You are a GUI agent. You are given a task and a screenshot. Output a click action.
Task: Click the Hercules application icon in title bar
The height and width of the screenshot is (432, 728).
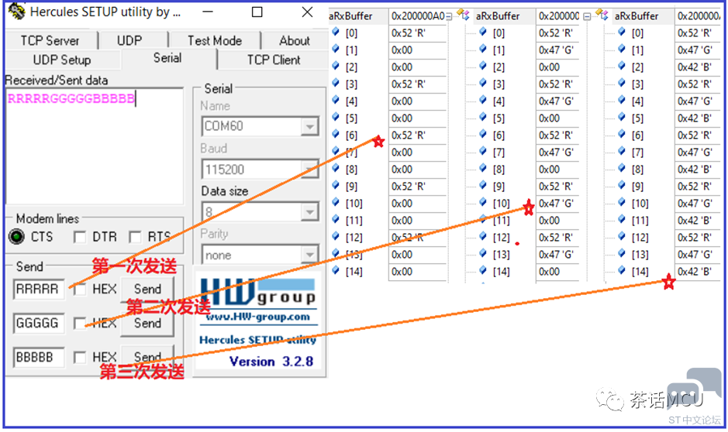[x=17, y=12]
